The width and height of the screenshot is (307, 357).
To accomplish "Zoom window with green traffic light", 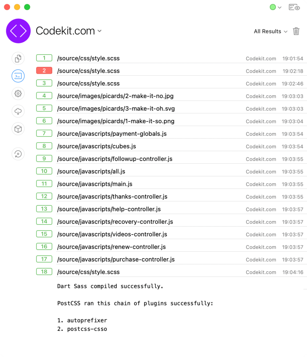I will 27,7.
